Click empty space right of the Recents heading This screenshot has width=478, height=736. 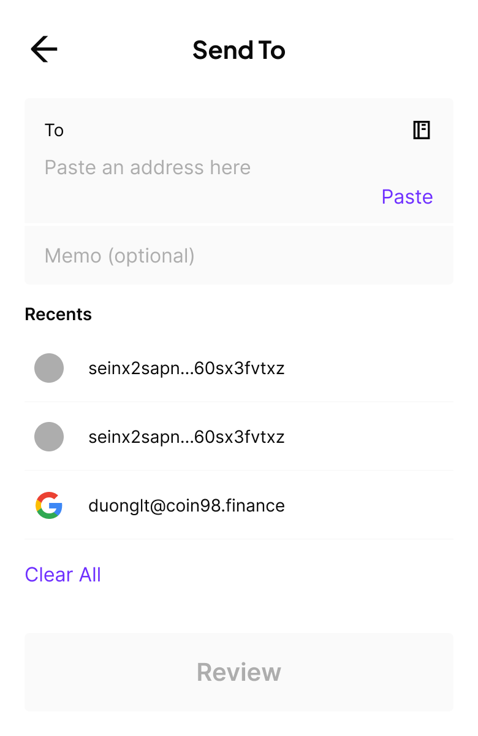pos(276,314)
